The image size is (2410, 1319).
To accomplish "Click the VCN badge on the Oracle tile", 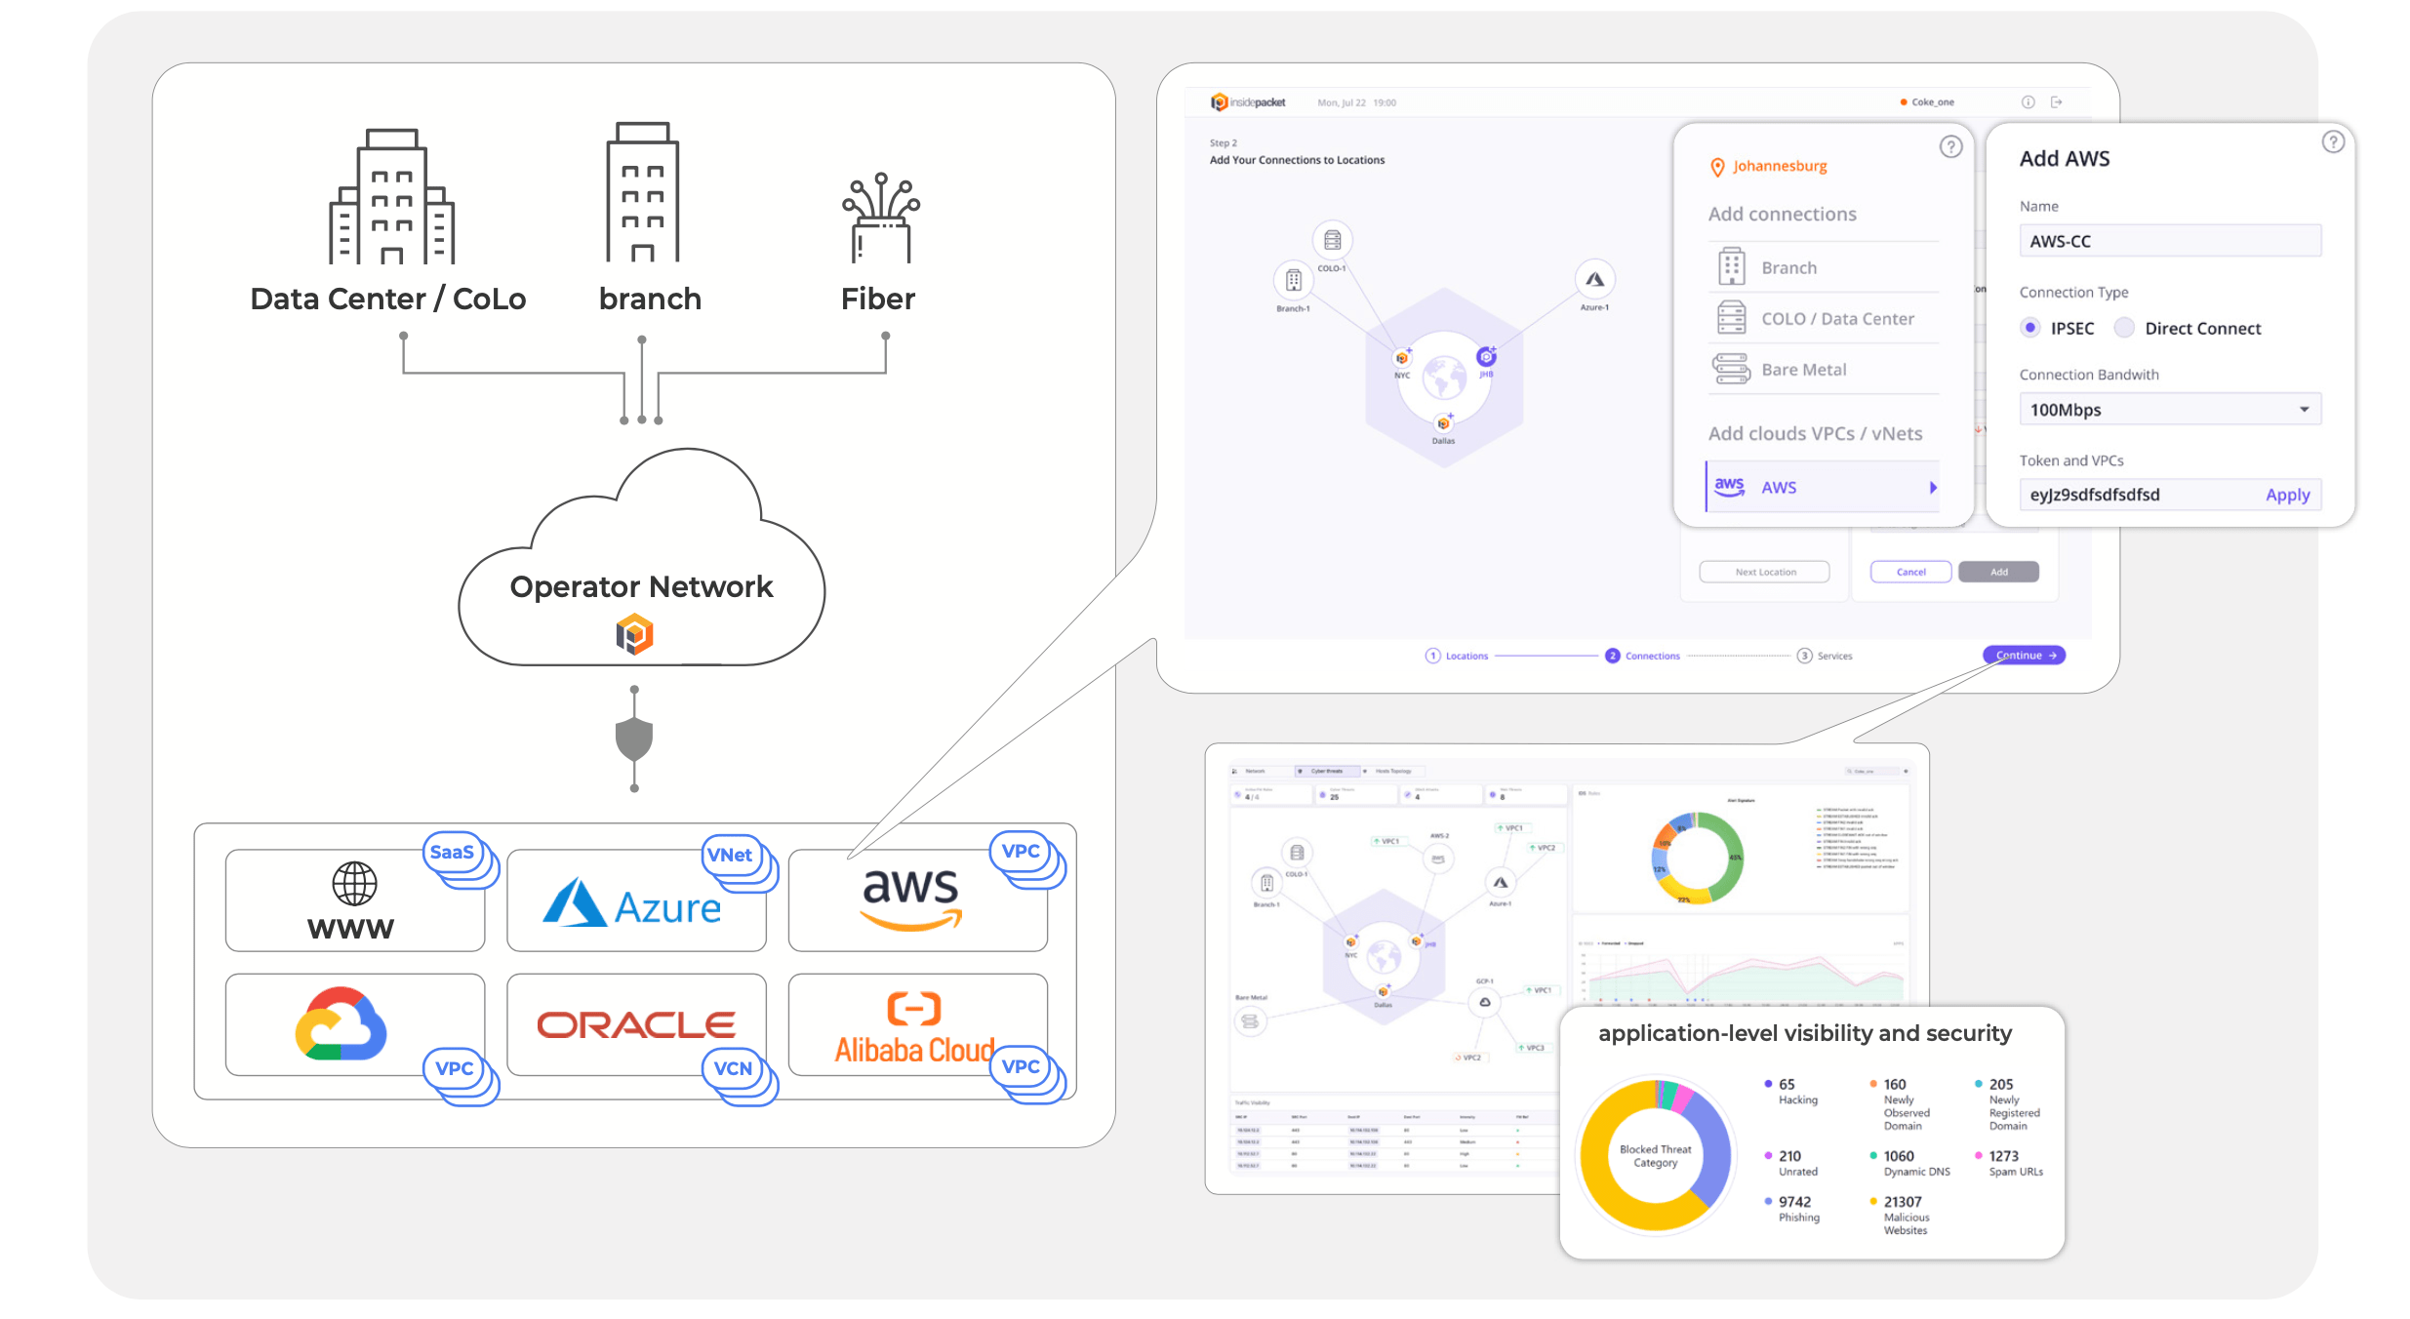I will click(x=733, y=1068).
